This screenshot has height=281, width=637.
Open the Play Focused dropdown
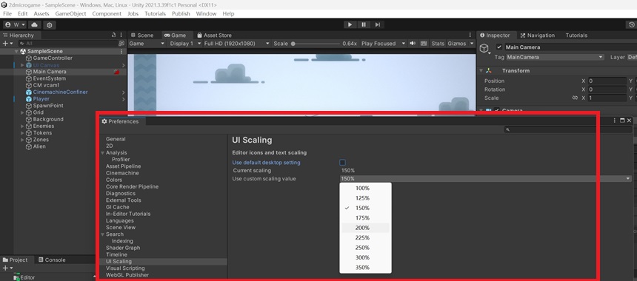click(x=383, y=44)
